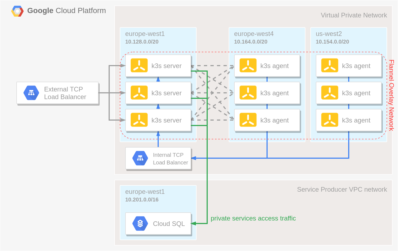398x251 pixels.
Task: Click the 'Internal TCP Load Balancer' text
Action: point(170,159)
